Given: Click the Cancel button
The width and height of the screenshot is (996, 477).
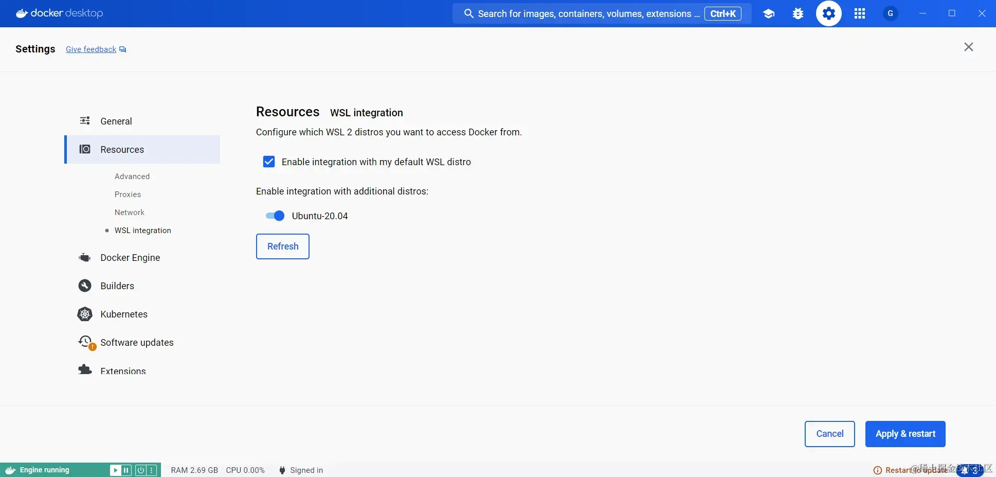Looking at the screenshot, I should [x=830, y=434].
